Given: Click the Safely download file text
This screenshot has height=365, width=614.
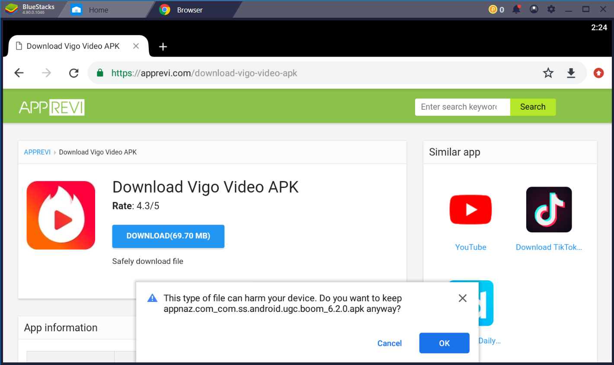Looking at the screenshot, I should click(148, 261).
